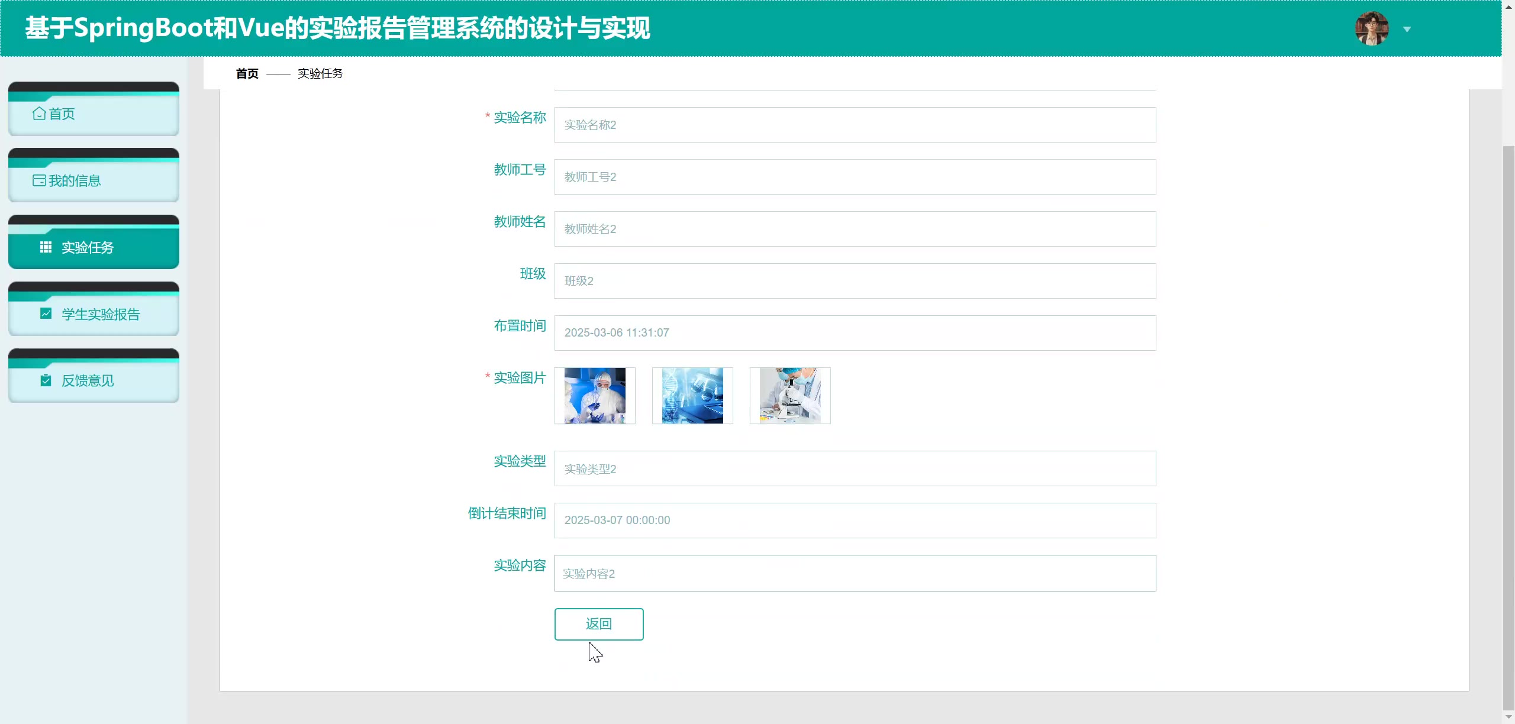Screen dimensions: 1515x724
Task: Expand the user dropdown arrow
Action: tap(1407, 29)
